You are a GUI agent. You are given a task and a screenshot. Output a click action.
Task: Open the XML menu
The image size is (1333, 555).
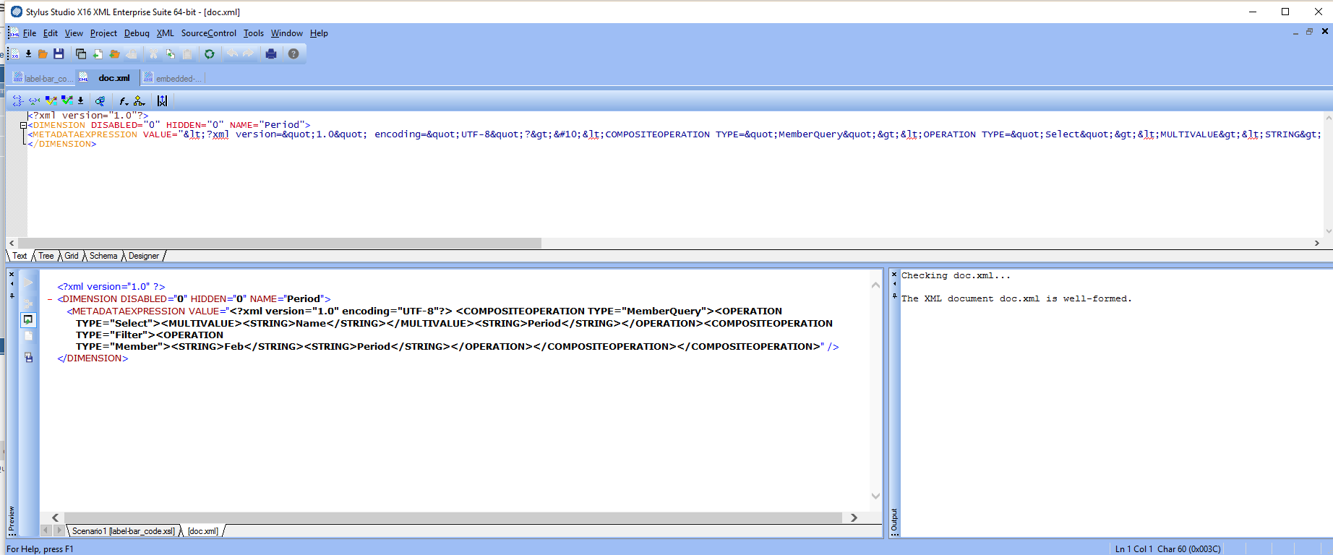coord(165,33)
